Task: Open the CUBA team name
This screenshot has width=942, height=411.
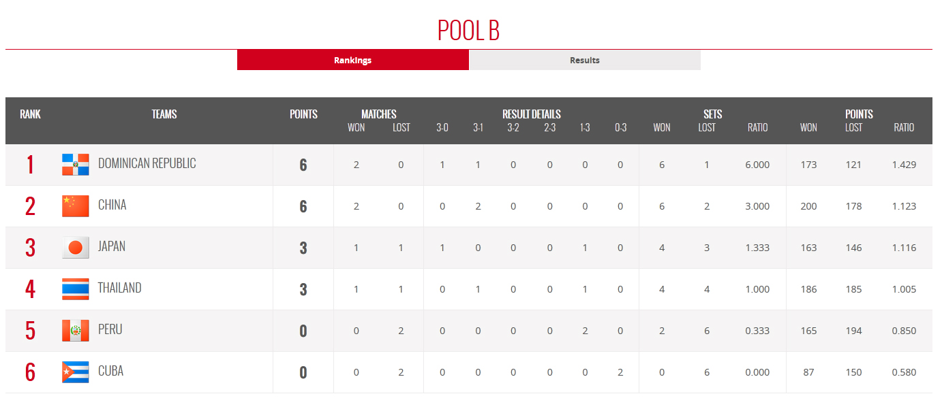Action: pyautogui.click(x=111, y=371)
